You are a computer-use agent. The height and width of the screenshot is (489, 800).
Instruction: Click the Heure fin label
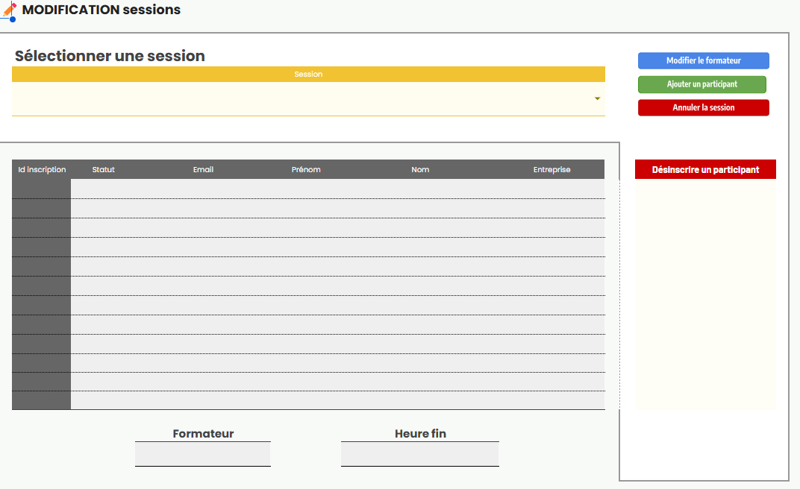tap(420, 434)
